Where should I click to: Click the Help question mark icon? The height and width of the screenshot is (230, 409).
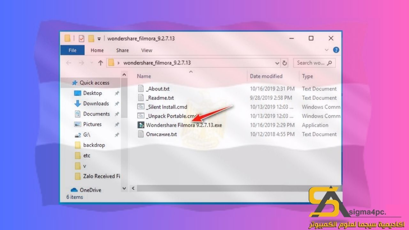[336, 50]
